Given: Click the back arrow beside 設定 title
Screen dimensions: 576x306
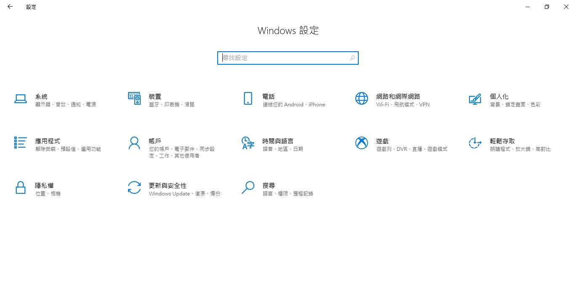Looking at the screenshot, I should coord(10,7).
